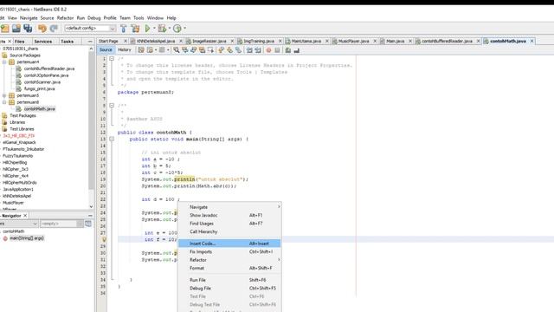The height and width of the screenshot is (312, 554).
Task: Click the Profile Project toolbar icon
Action: (177, 29)
